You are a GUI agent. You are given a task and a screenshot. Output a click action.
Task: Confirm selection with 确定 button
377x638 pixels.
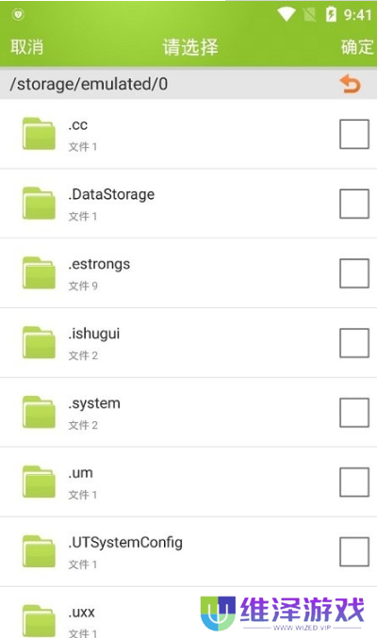point(357,47)
